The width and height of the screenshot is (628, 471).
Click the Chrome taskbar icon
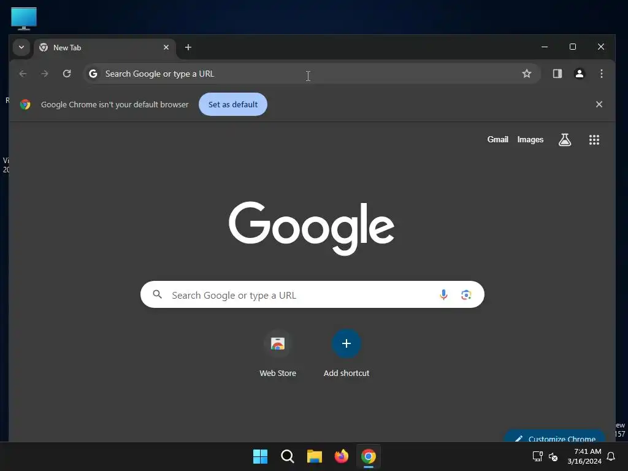point(369,456)
